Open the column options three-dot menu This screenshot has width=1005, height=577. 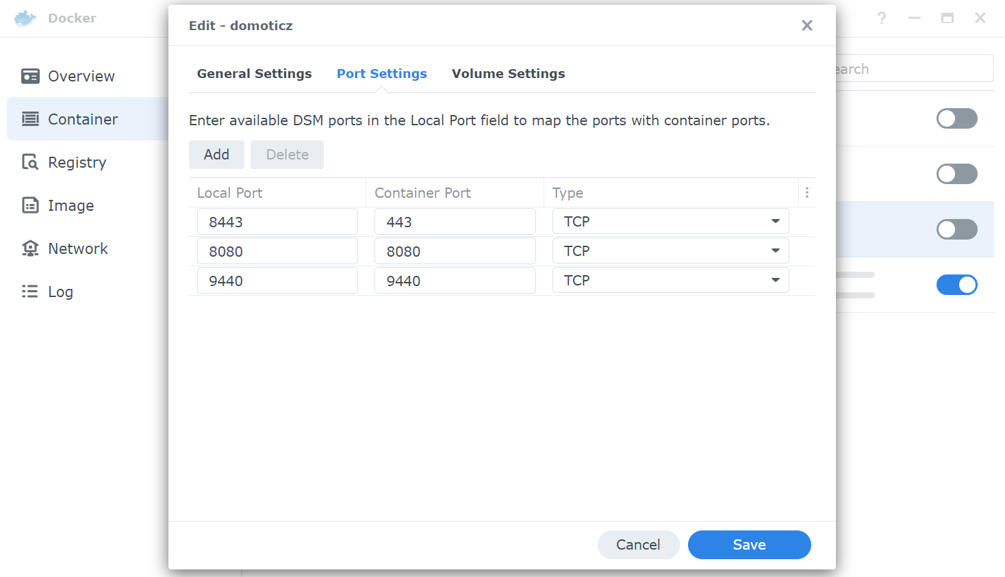807,192
